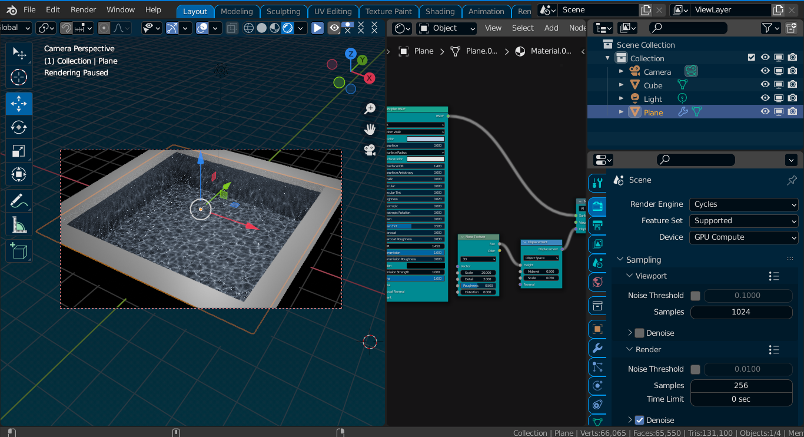Viewport: 804px width, 437px height.
Task: Open the Object properties tab
Action: click(597, 329)
